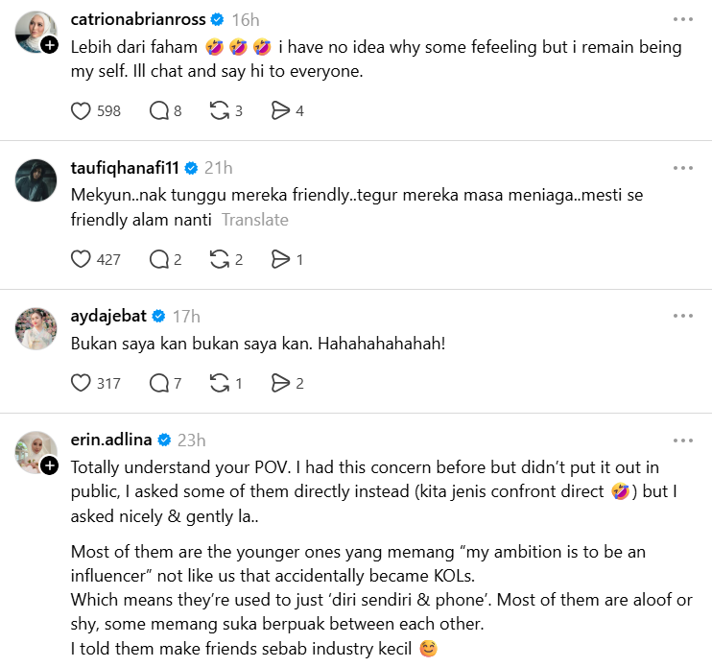Open more options for erin.adlina's post
This screenshot has width=712, height=667.
(x=682, y=441)
